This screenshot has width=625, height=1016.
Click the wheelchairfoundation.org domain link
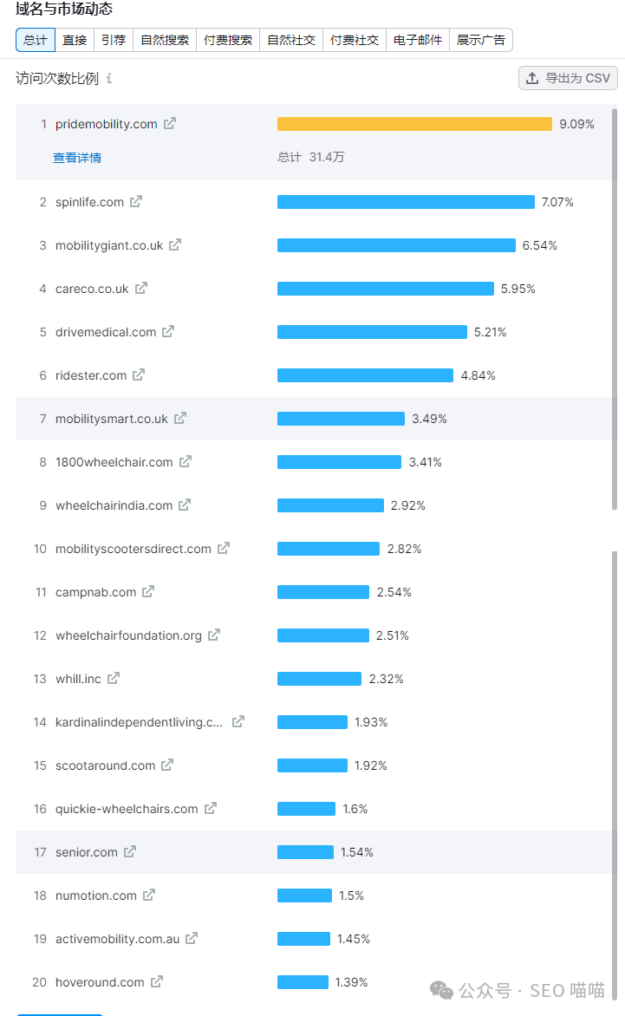point(128,635)
